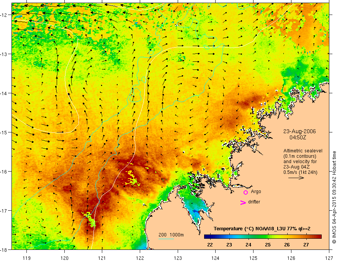Click the "0.5m/s (1kt 24h)" scale text
The width and height of the screenshot is (337, 261).
(301, 172)
